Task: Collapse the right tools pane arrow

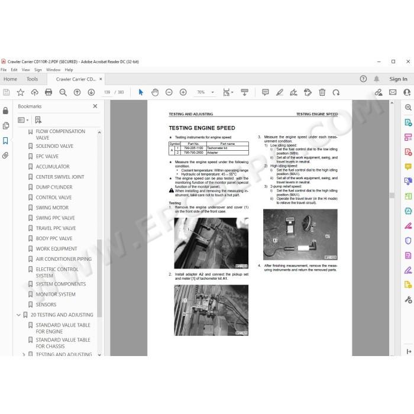Action: (409, 351)
